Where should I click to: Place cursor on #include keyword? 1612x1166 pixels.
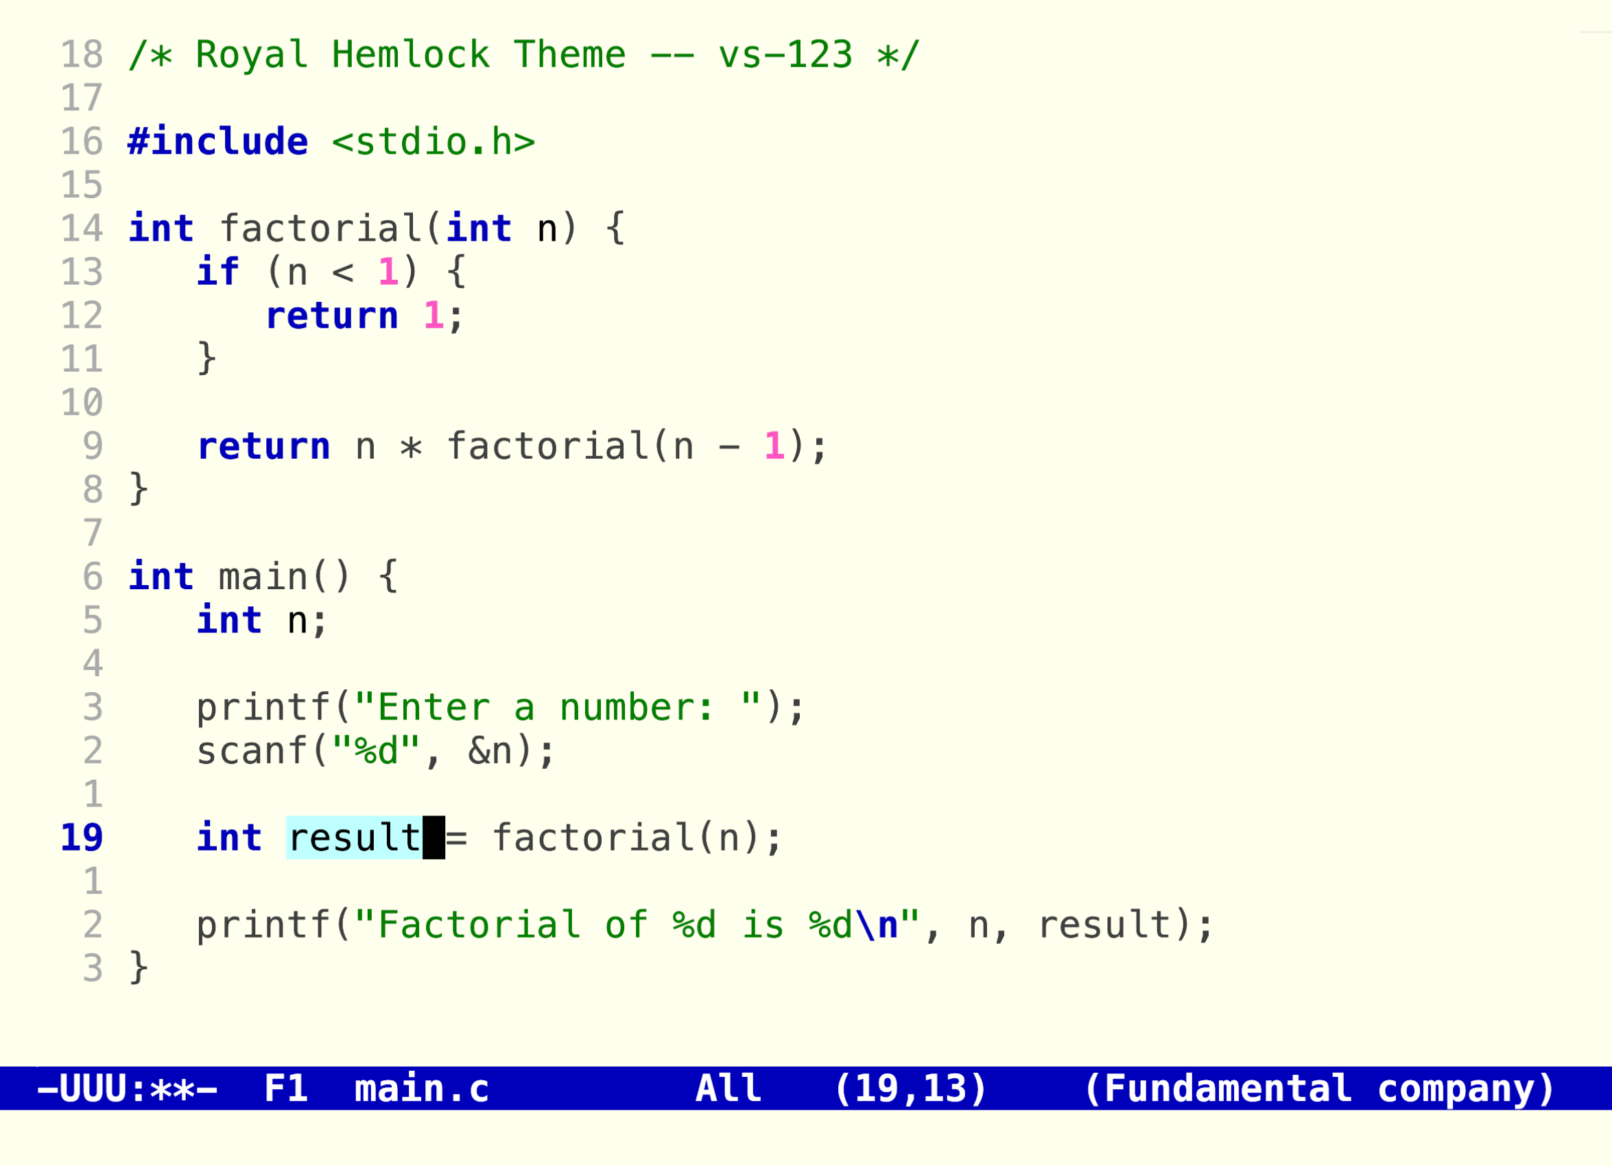(x=217, y=141)
